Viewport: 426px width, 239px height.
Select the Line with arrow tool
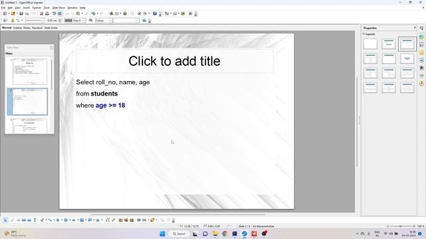18,220
